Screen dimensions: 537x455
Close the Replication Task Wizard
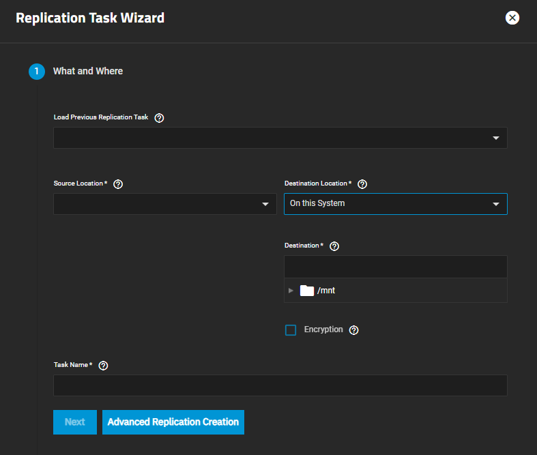tap(512, 18)
